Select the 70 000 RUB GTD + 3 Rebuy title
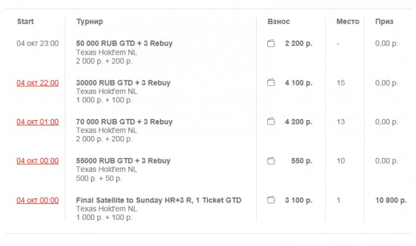416x246 pixels. [x=124, y=122]
